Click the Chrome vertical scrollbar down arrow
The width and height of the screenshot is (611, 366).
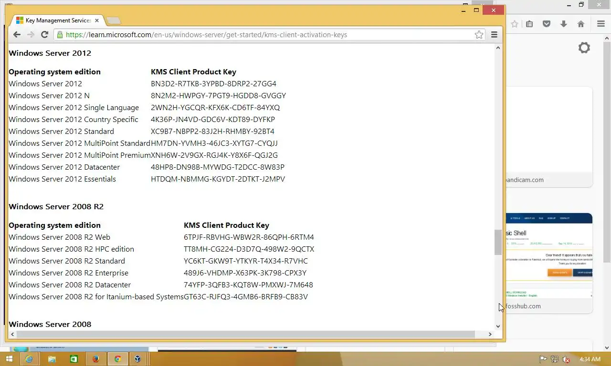pyautogui.click(x=498, y=326)
